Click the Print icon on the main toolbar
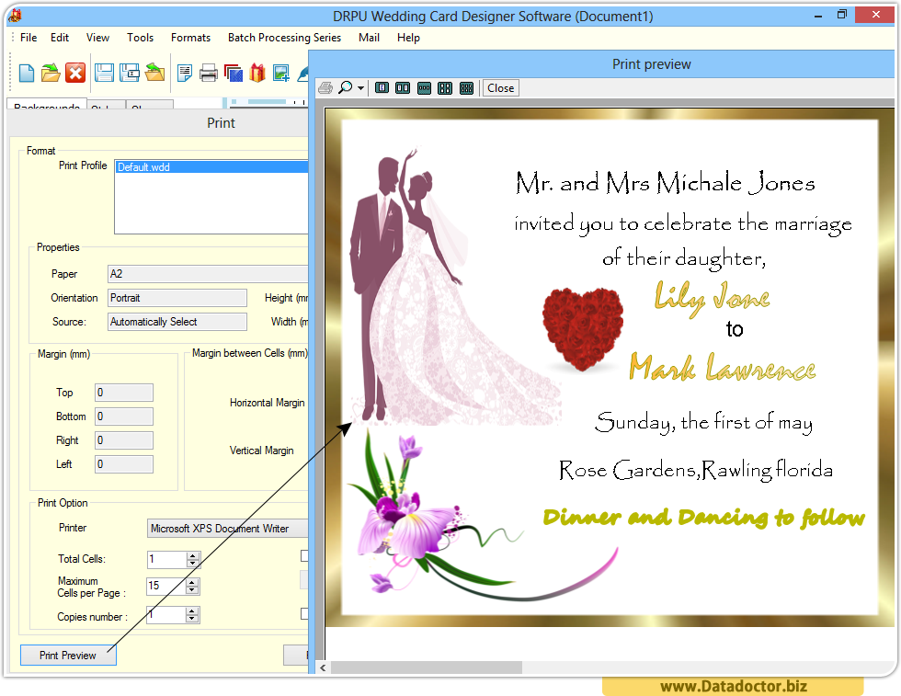The width and height of the screenshot is (901, 696). coord(210,73)
